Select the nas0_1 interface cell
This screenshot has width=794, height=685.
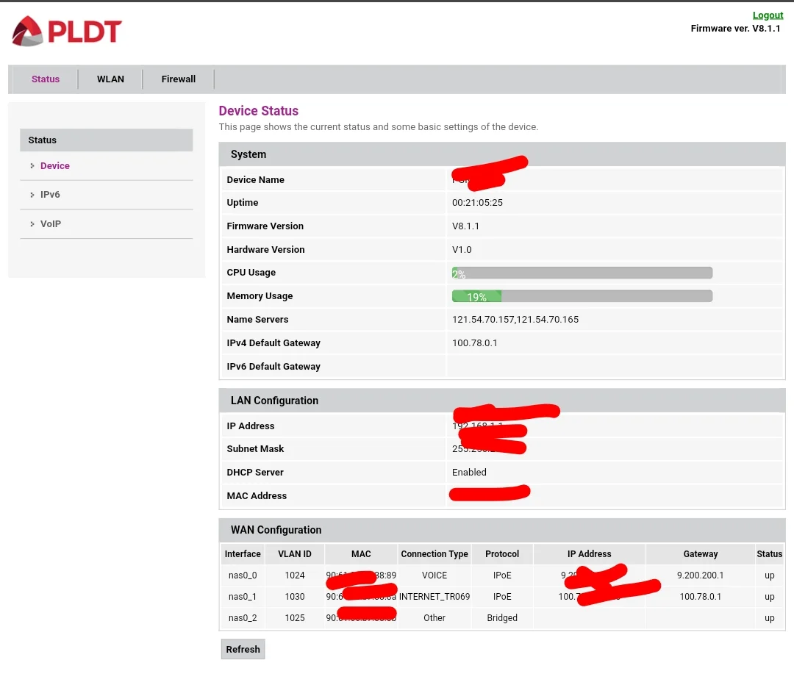click(x=243, y=596)
